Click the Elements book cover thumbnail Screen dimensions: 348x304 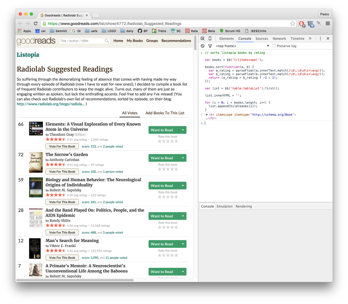(x=36, y=129)
